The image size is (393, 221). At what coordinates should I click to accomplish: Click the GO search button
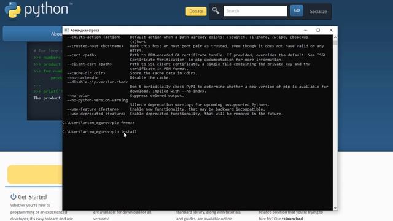[297, 10]
